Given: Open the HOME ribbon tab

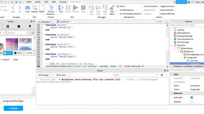Looking at the screenshot, I should (x=29, y=2).
